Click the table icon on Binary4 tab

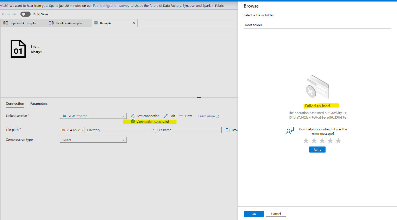(96, 23)
